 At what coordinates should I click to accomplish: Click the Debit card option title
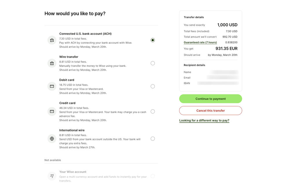coord(67,80)
